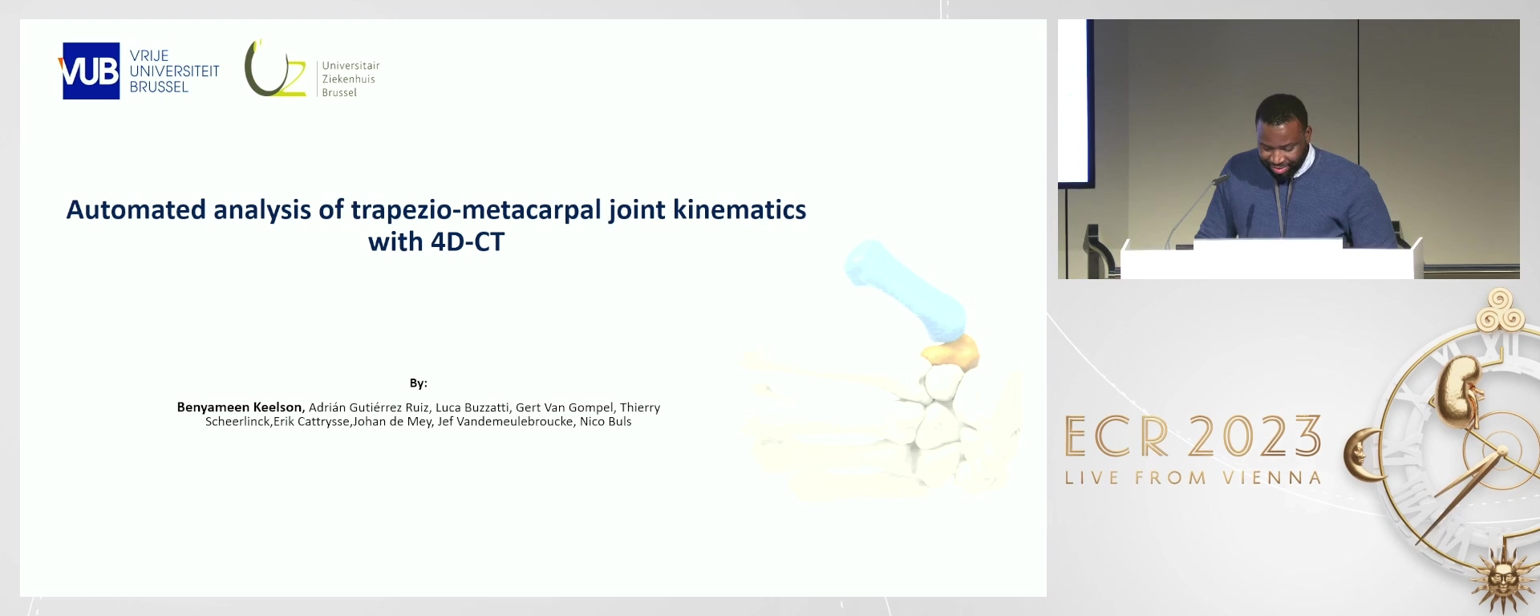Viewport: 1540px width, 616px height.
Task: Click the blue metacarpal bone 3D model
Action: point(905,289)
